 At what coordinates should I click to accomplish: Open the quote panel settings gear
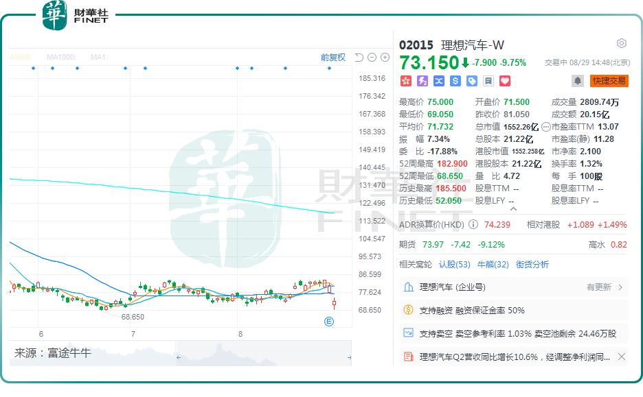click(621, 43)
